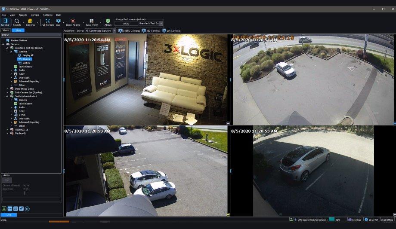Image resolution: width=396 pixels, height=229 pixels.
Task: Toggle the Sidebar toolbar button
Action: (5, 22)
